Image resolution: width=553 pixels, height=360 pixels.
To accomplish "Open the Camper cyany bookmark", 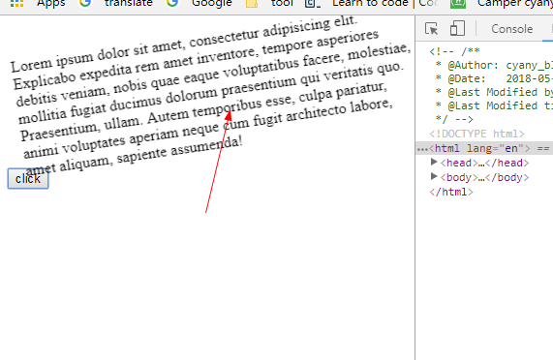I will (x=502, y=4).
